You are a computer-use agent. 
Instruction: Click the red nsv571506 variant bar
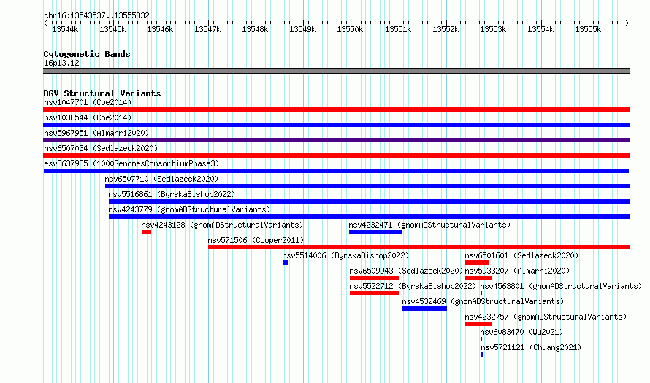[418, 247]
